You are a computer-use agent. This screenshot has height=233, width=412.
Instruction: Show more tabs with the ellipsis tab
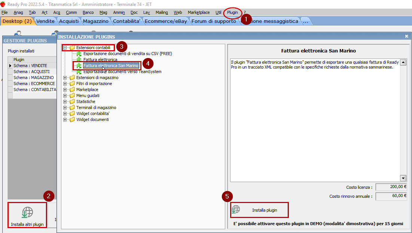point(305,21)
